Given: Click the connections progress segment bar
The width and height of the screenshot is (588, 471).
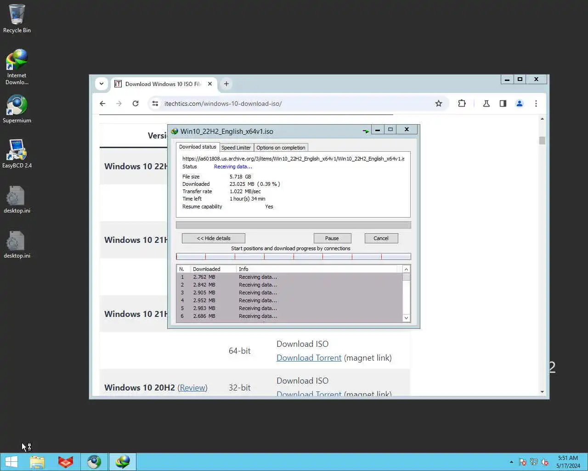Looking at the screenshot, I should 294,257.
